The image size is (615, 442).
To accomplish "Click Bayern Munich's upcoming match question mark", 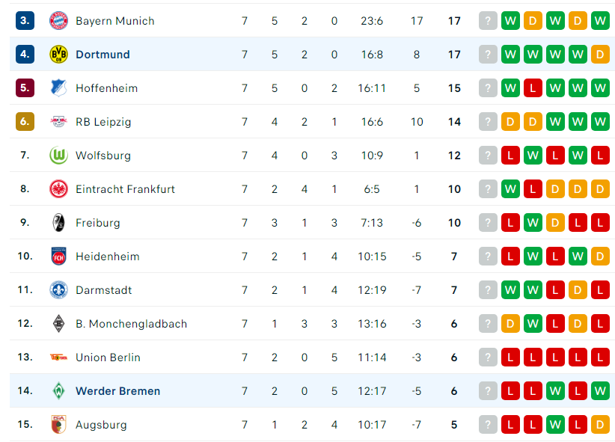I will point(488,21).
